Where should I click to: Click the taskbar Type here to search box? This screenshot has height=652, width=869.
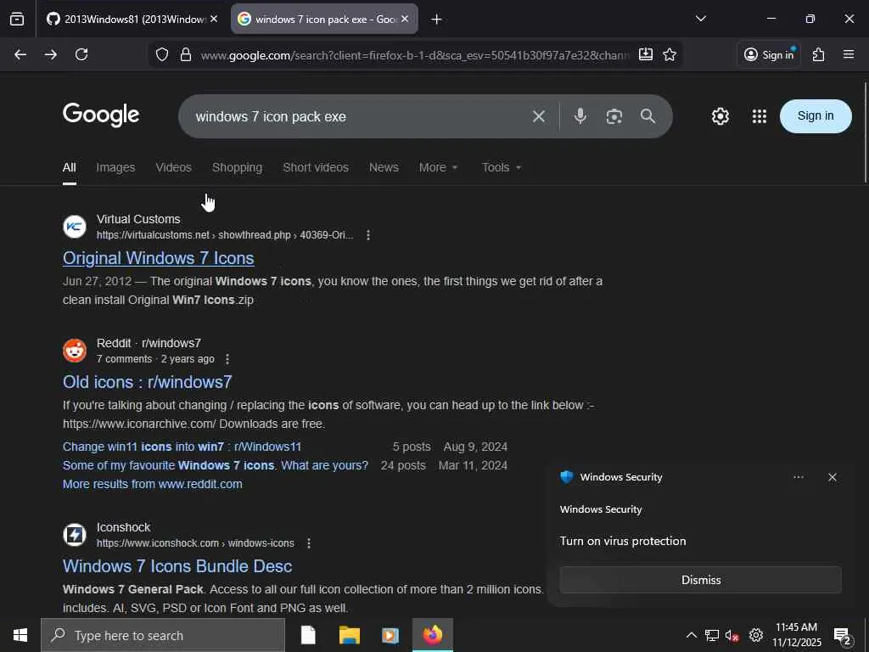point(163,635)
